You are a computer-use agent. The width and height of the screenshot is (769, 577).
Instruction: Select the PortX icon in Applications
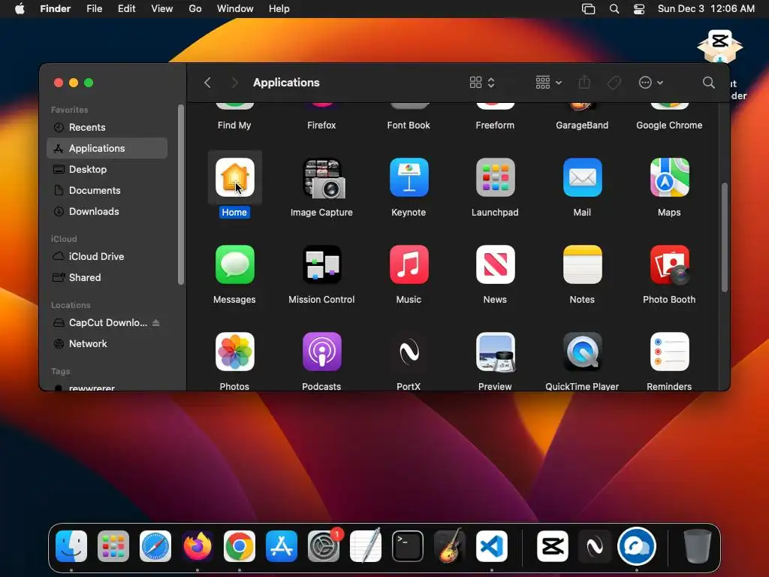pyautogui.click(x=409, y=352)
